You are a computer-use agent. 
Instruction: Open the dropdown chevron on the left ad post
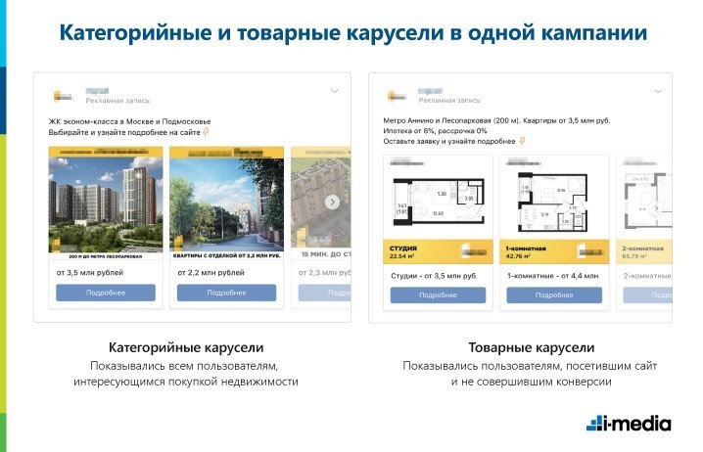(334, 91)
